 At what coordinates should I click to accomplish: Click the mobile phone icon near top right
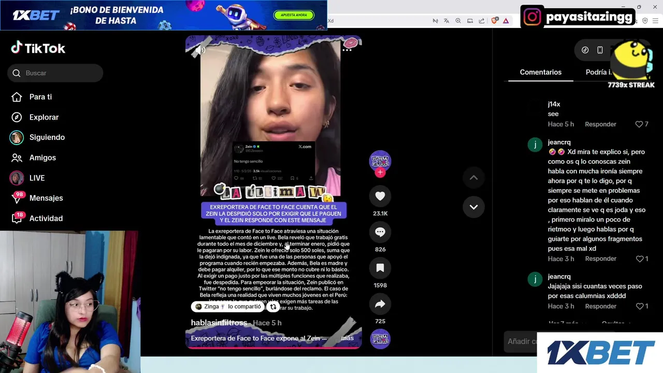click(600, 50)
